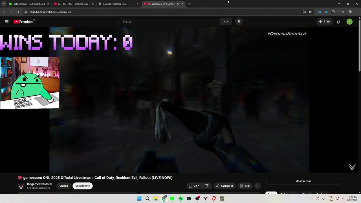This screenshot has height=203, width=361.
Task: Click the video title text
Action: pyautogui.click(x=98, y=178)
